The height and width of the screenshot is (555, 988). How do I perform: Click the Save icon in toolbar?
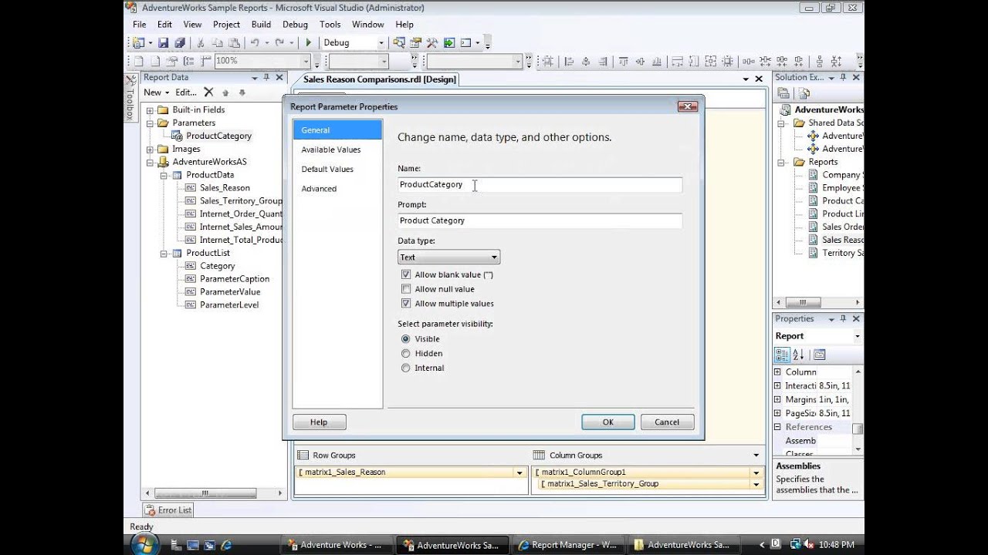163,43
